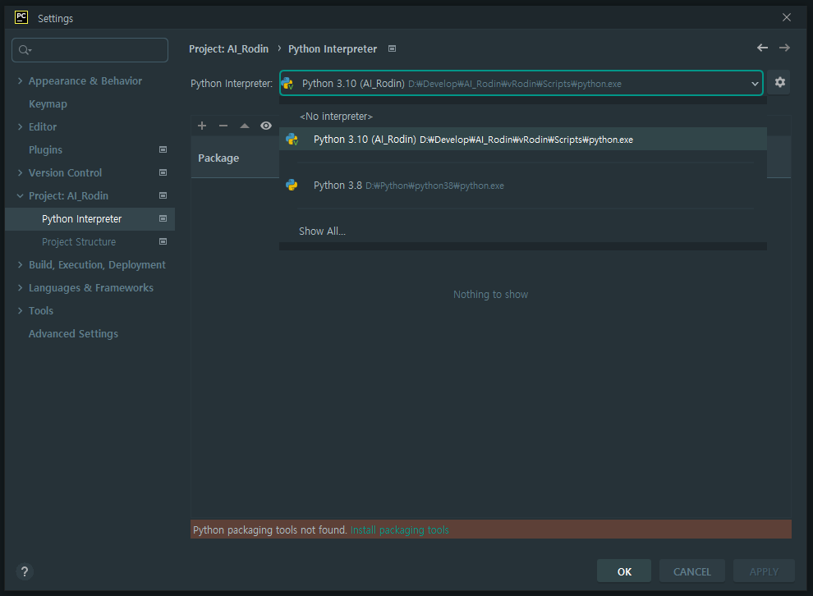
Task: Click the uninstall package minus icon
Action: click(x=223, y=126)
